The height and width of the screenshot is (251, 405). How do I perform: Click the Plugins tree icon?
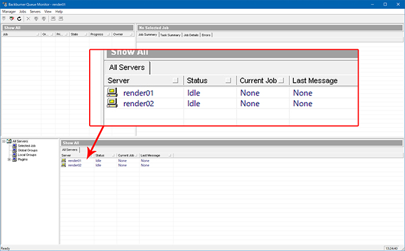pos(14,159)
